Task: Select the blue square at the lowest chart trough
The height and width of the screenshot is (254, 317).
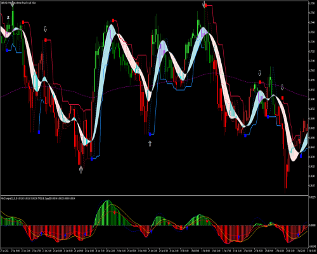Action: coord(92,159)
